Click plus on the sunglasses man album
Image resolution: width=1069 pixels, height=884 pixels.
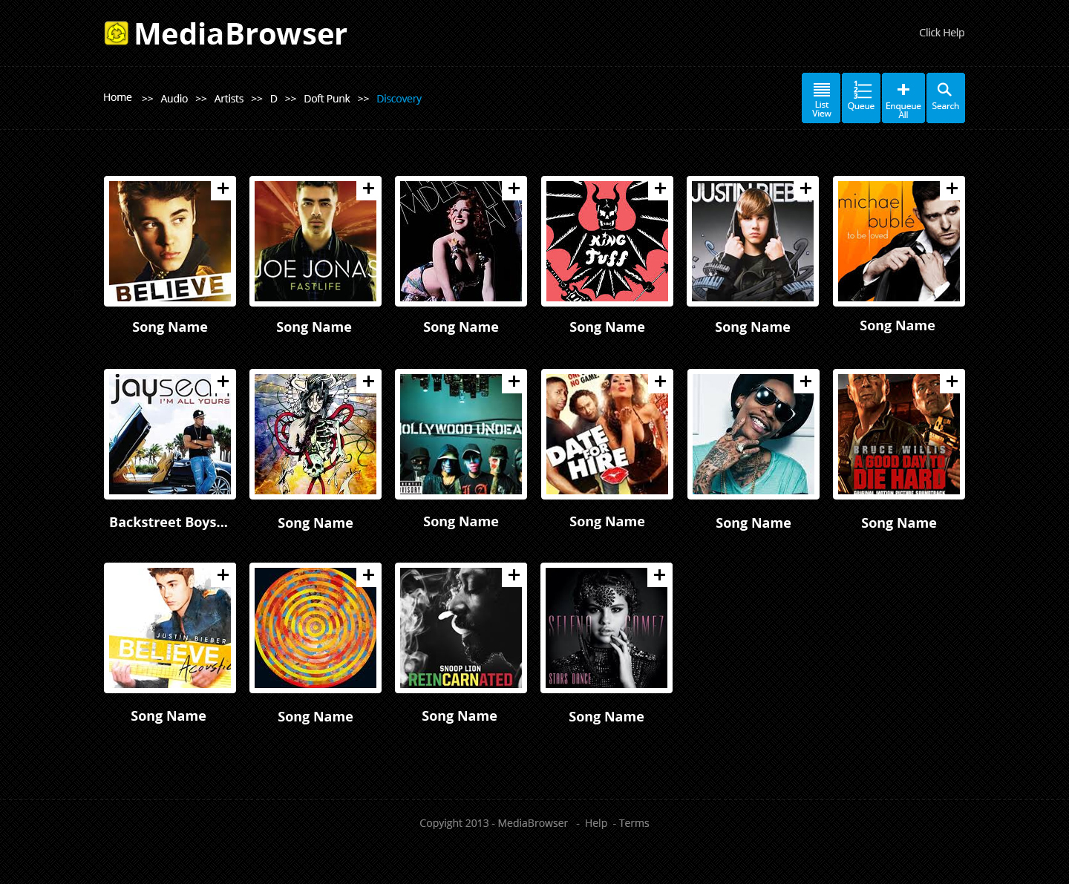click(x=805, y=382)
